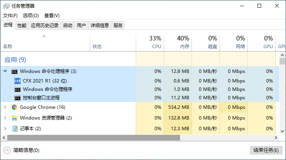Click the 控制台窗口主进程 console icon
This screenshot has width=286, height=160.
(18, 98)
